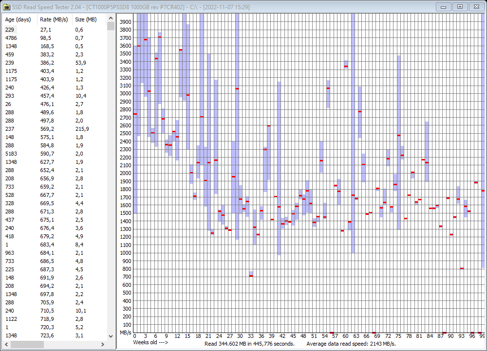Select the row with rate 426,4
487x351 pixels.
coord(55,88)
